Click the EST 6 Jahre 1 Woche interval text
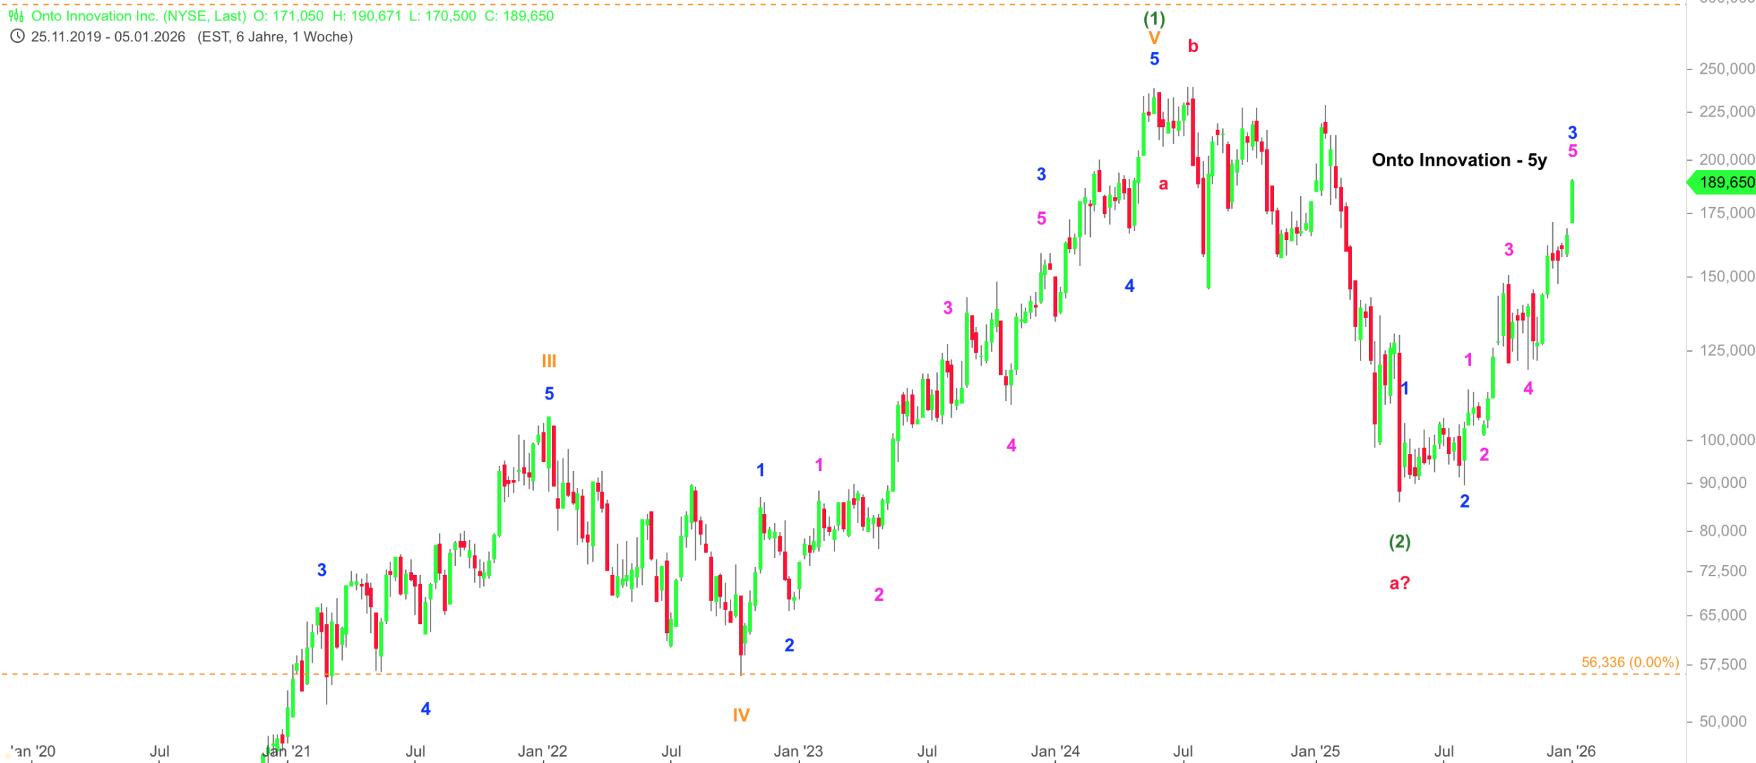Viewport: 1756px width, 763px height. 275,37
